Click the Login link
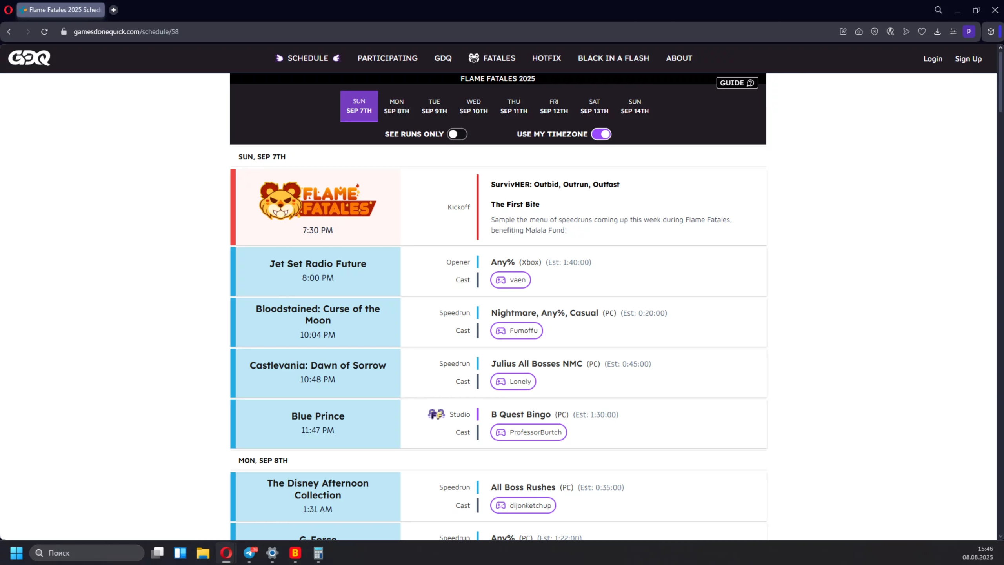1004x565 pixels. click(x=932, y=59)
